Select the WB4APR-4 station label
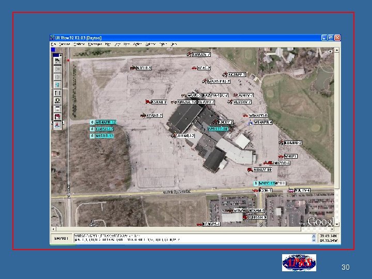372x279 pixels. pos(263,122)
